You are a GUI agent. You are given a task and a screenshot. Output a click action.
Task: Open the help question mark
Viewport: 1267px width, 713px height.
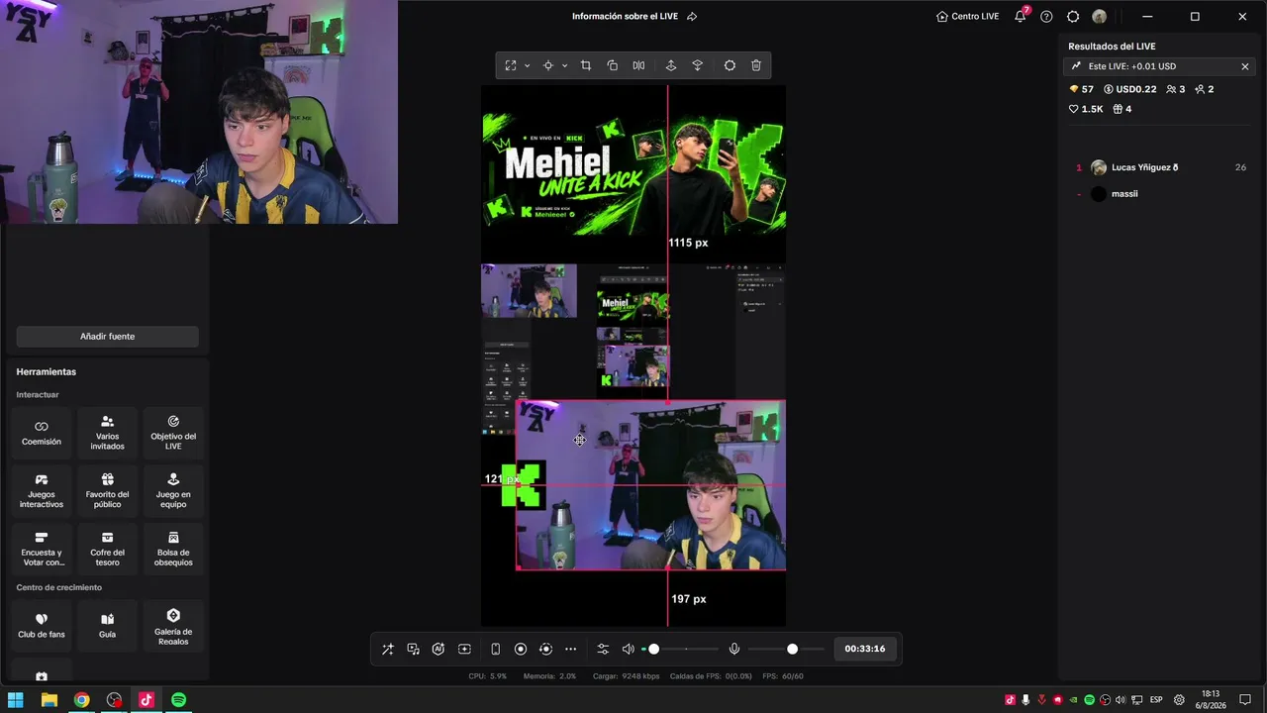[x=1046, y=16]
